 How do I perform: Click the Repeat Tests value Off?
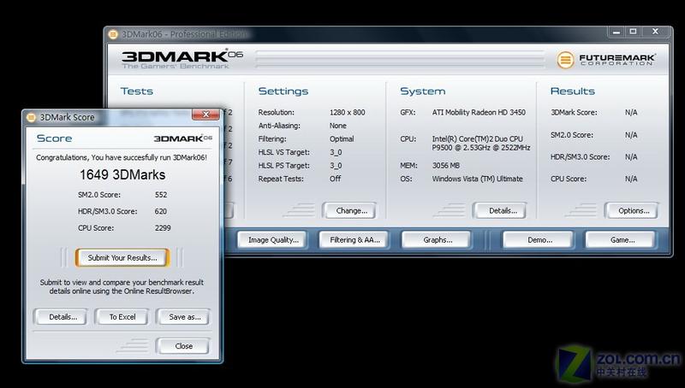coord(335,179)
